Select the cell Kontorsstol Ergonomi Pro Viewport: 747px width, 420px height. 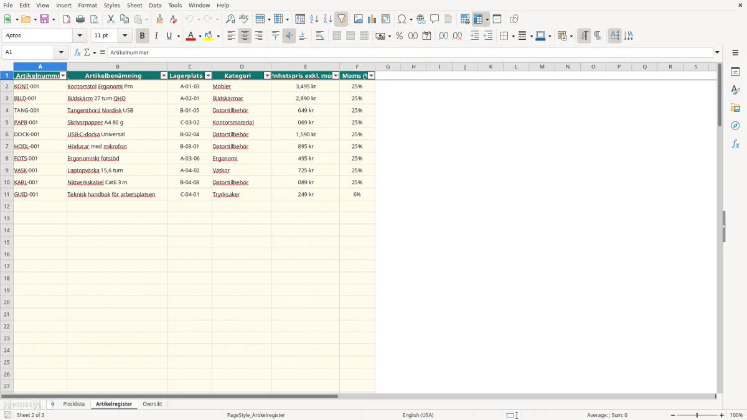click(x=117, y=86)
